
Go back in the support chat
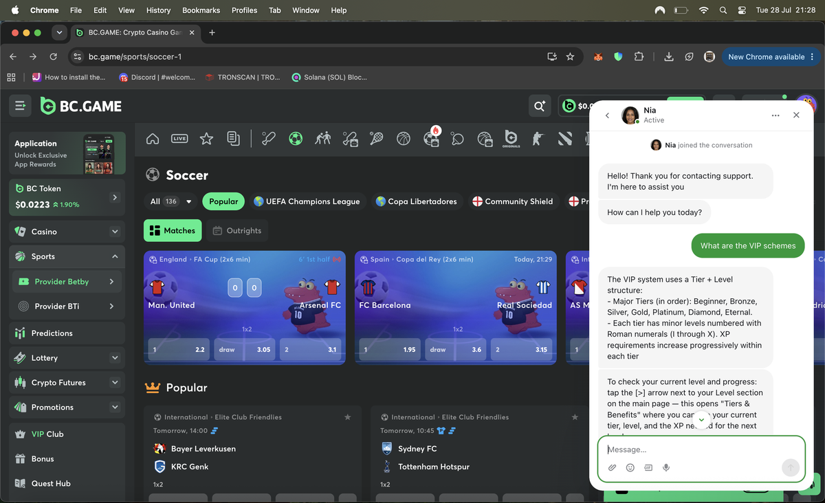pos(607,115)
